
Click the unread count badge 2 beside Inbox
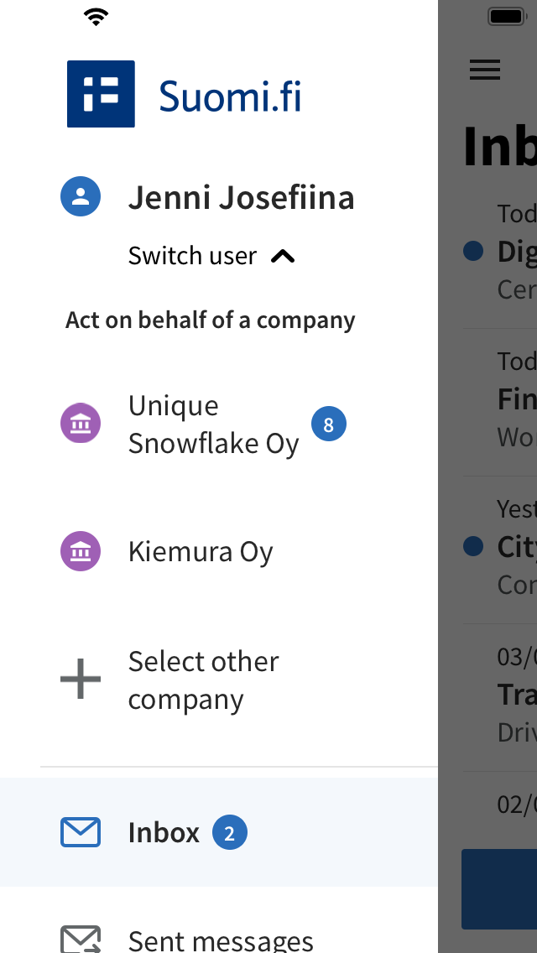pos(227,832)
